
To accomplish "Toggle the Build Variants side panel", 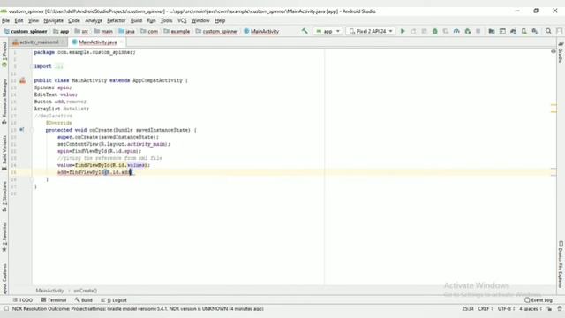I will (4, 153).
